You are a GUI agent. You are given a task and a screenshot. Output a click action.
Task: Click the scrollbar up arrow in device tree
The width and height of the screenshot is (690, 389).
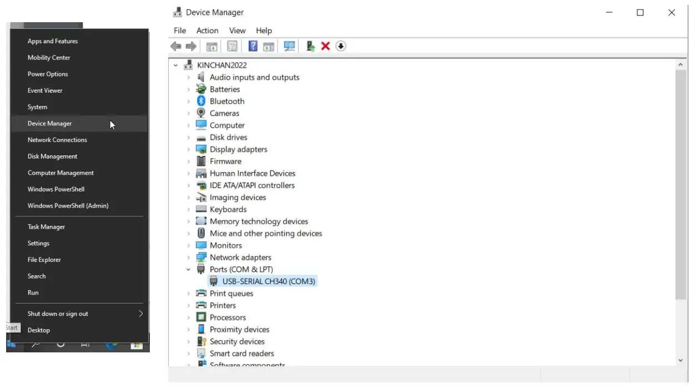click(x=681, y=65)
